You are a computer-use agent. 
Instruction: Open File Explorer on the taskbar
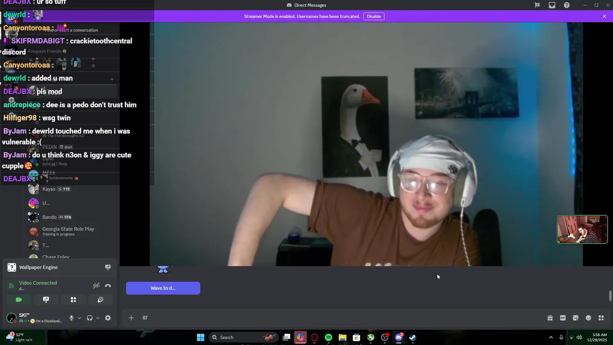click(342, 337)
